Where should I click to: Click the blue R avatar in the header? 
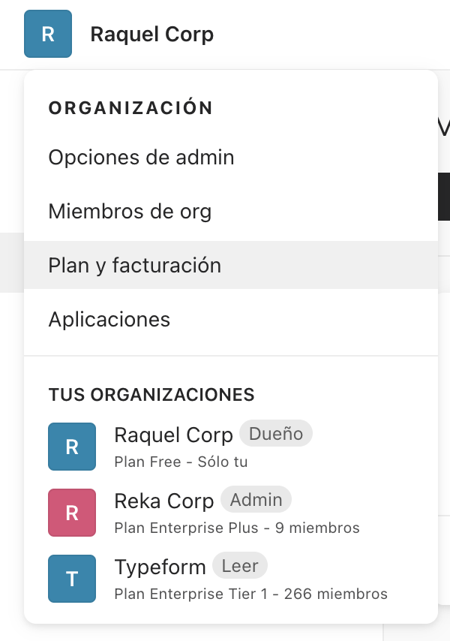(48, 34)
